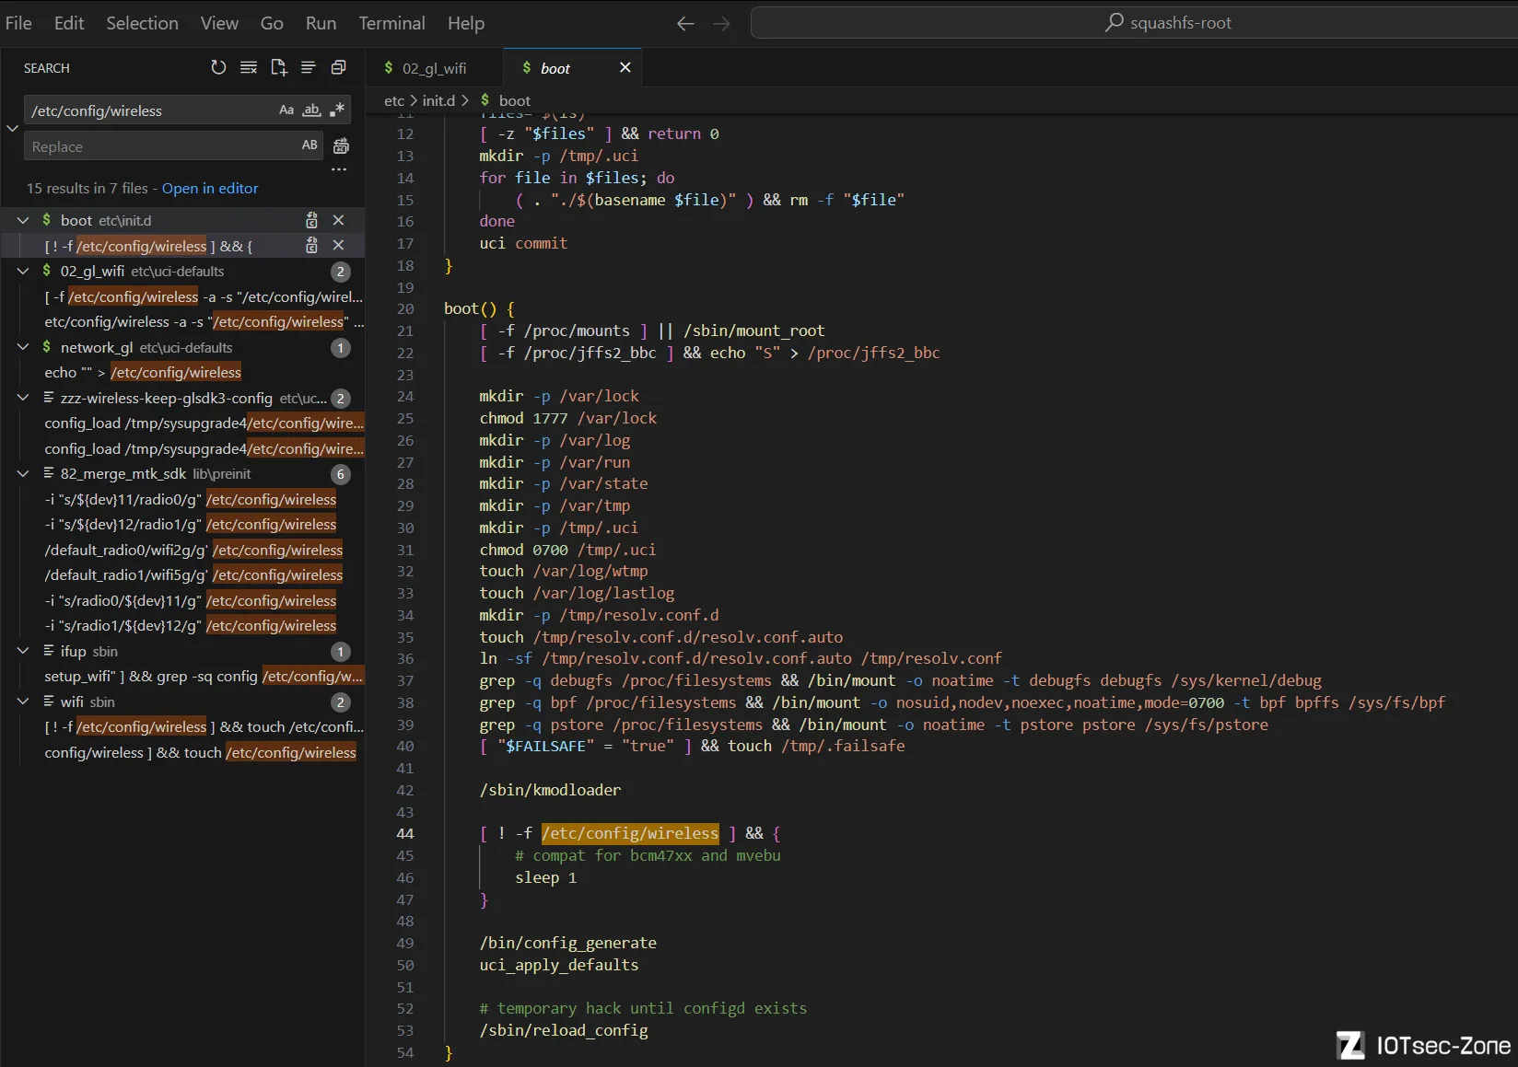Toggle Match Case (Aa) in search
Viewport: 1518px width, 1067px height.
tap(286, 110)
